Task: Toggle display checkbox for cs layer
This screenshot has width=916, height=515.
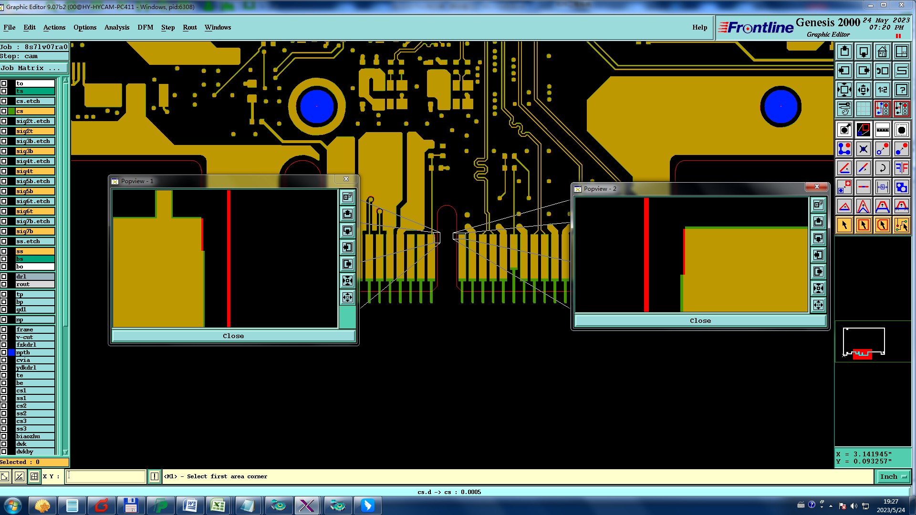Action: (4, 111)
